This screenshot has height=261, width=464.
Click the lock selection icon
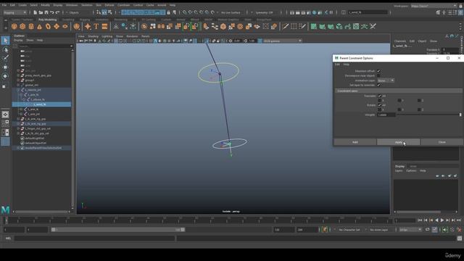click(x=169, y=12)
